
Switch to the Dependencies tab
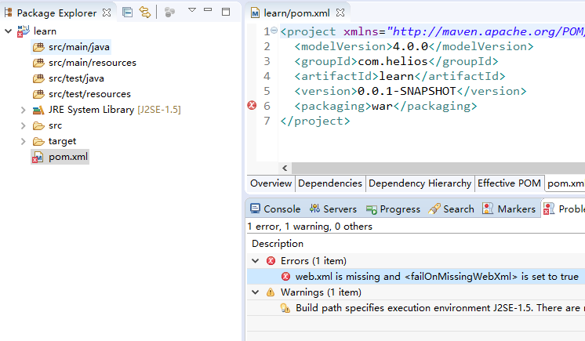click(330, 183)
